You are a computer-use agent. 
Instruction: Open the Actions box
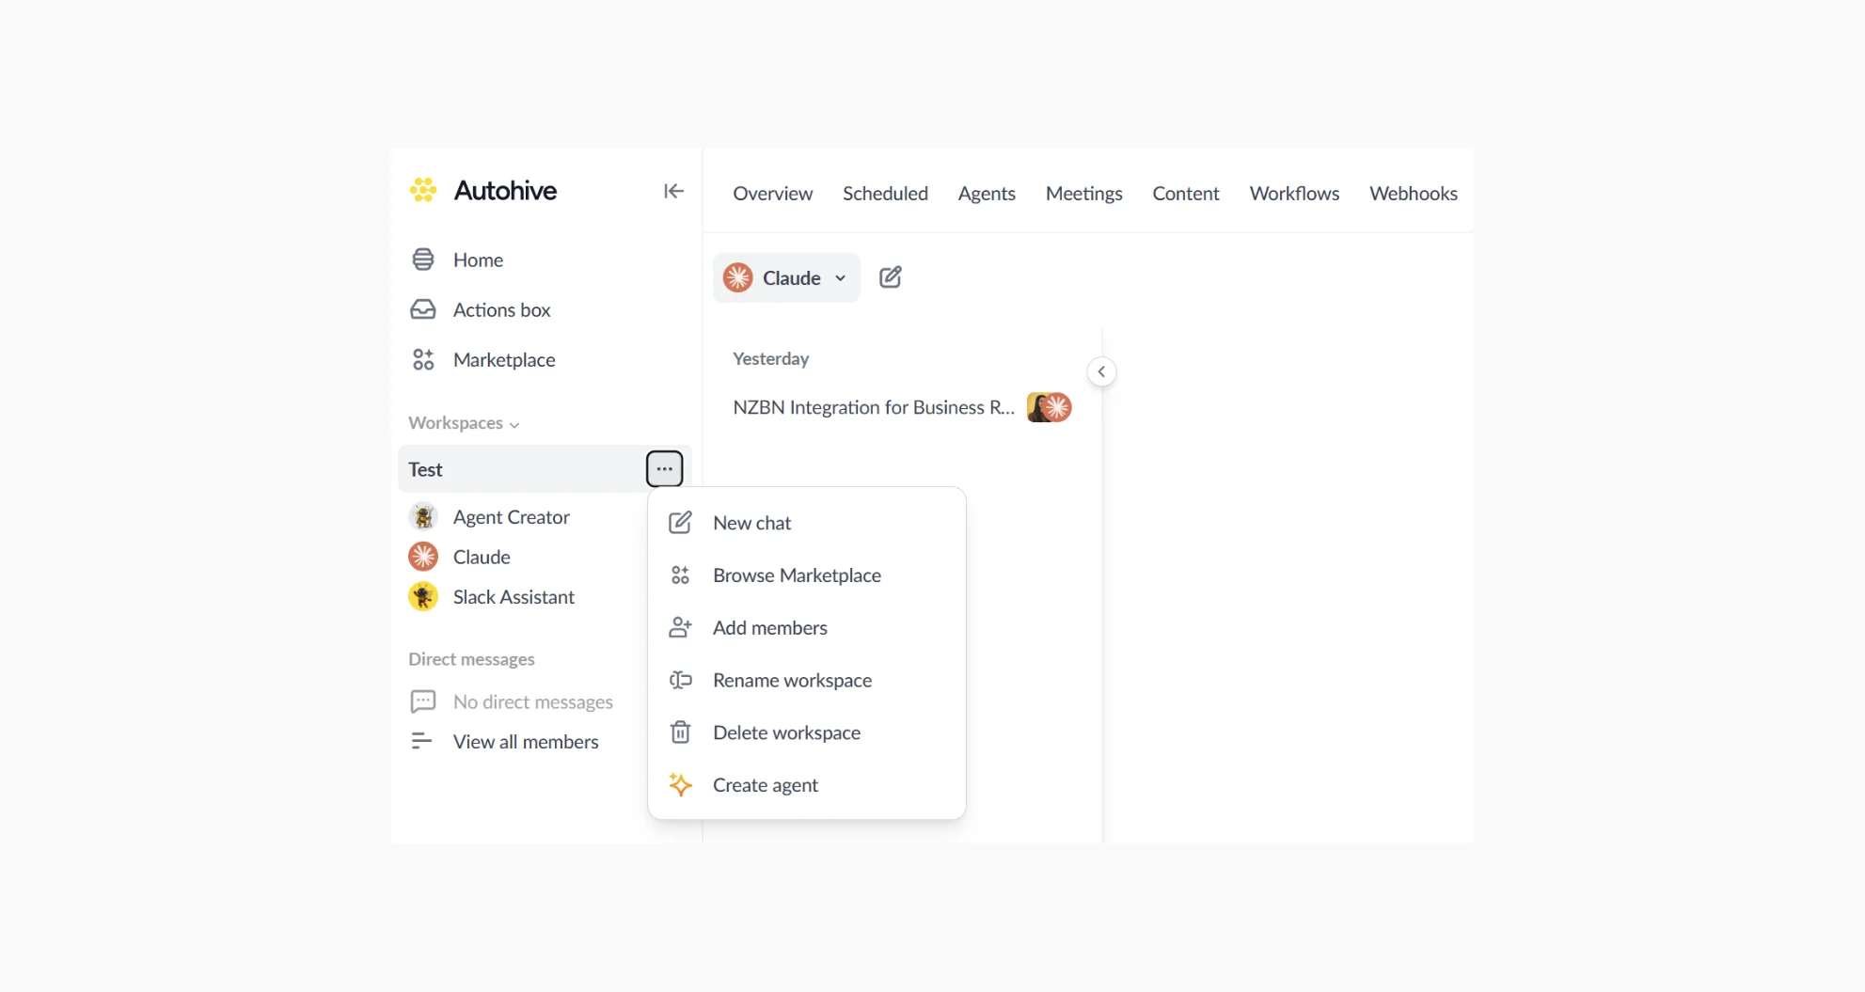(500, 309)
